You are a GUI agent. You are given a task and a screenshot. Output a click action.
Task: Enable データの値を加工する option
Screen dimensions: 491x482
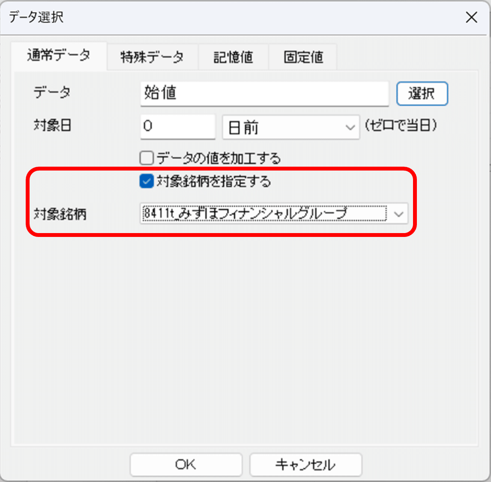[146, 158]
